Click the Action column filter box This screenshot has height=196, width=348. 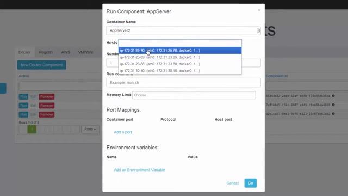pyautogui.click(x=60, y=86)
